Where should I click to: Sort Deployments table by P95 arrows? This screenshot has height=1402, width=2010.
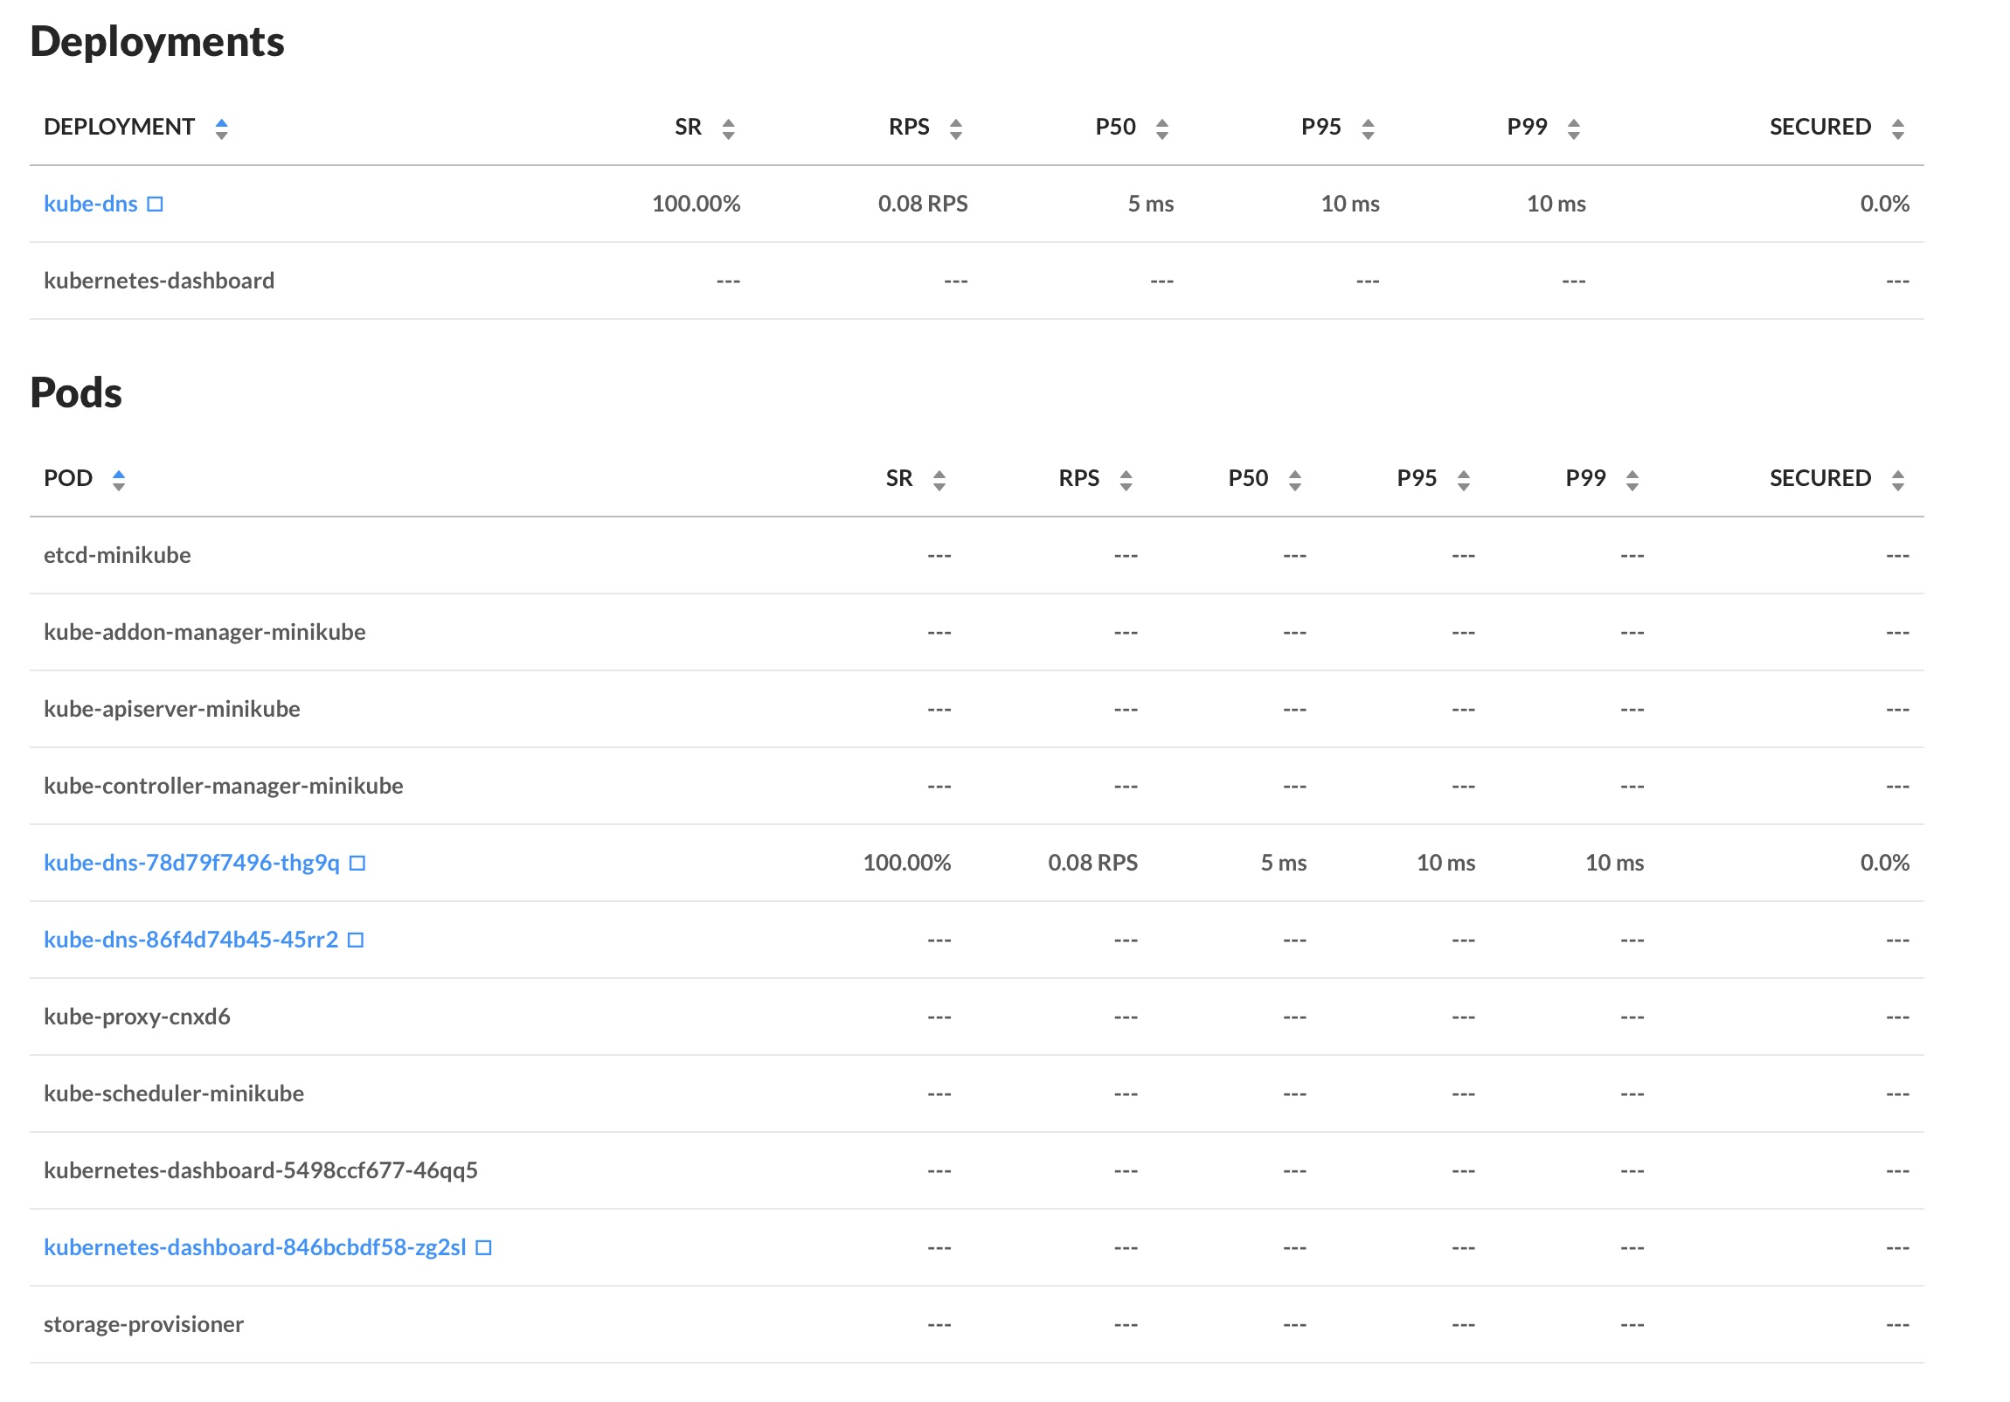(1368, 128)
